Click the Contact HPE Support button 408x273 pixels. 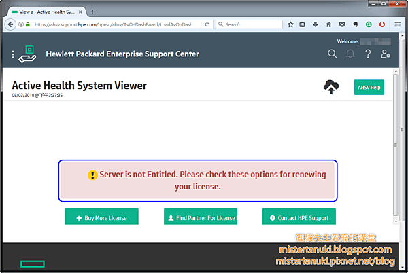(299, 217)
